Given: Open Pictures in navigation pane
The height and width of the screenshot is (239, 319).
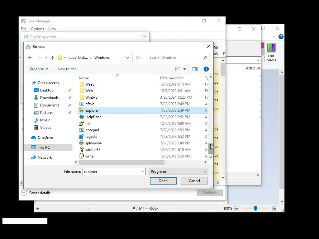Looking at the screenshot, I should 47,113.
